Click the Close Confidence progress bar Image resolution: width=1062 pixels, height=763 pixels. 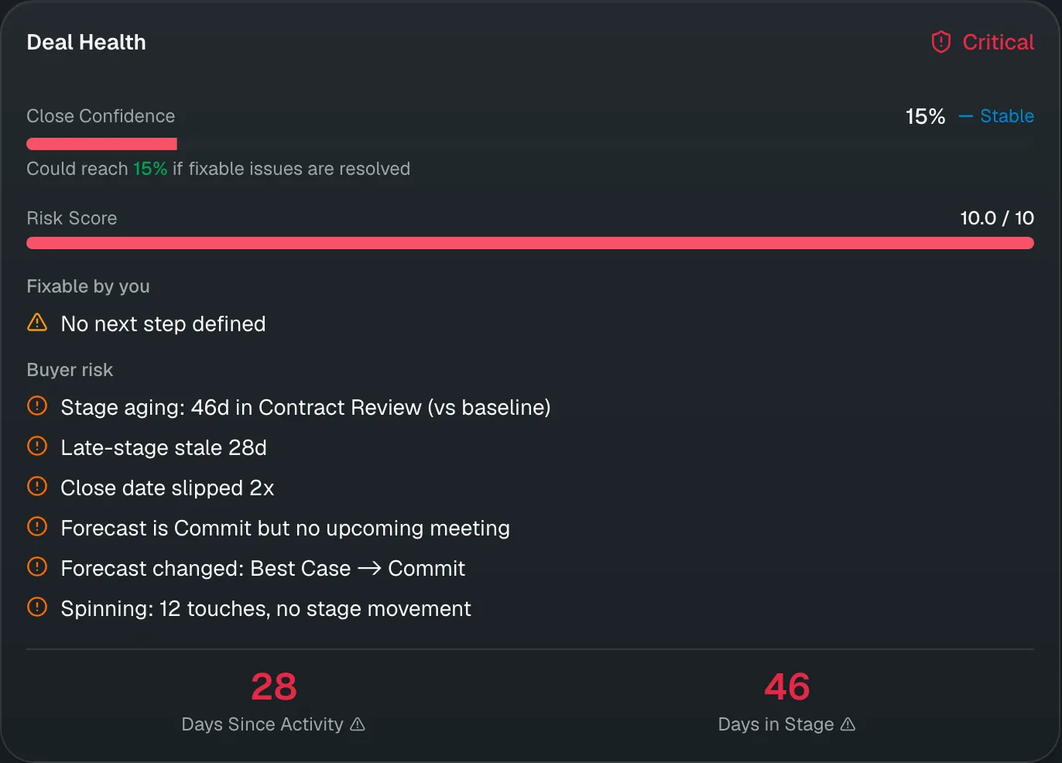pos(530,144)
